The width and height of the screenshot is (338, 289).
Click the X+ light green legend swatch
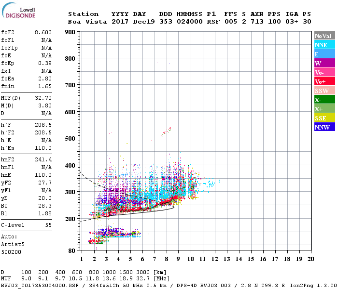(x=324, y=108)
